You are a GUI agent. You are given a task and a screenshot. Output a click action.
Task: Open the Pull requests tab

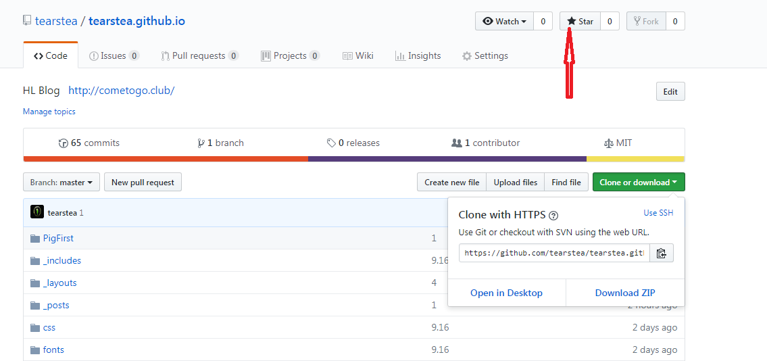[199, 55]
